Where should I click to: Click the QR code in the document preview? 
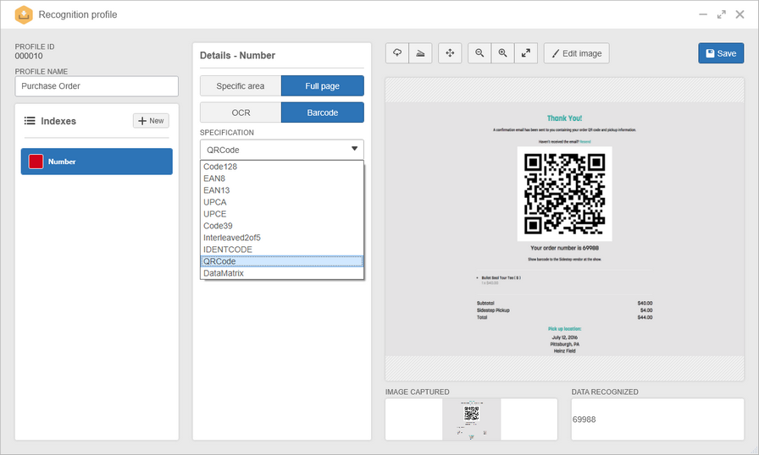coord(564,194)
